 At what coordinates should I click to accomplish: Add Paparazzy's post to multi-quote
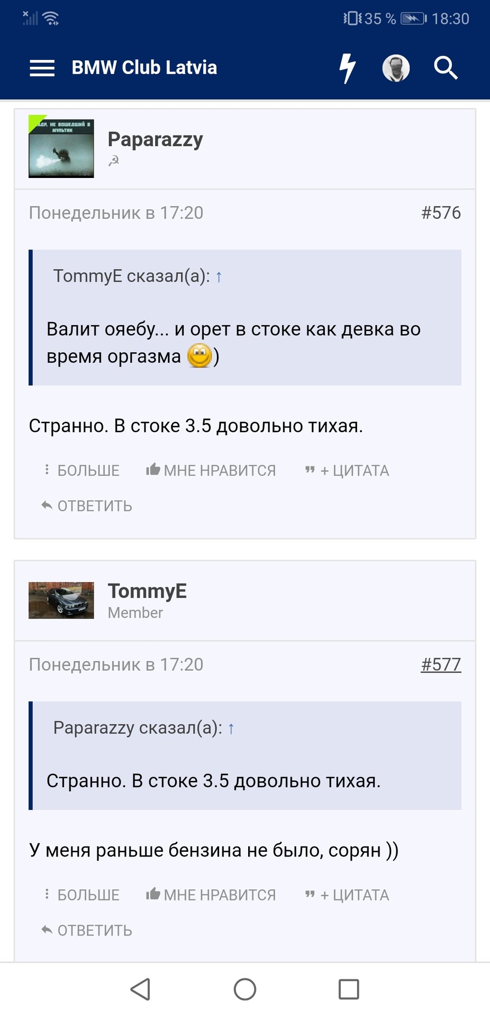347,470
